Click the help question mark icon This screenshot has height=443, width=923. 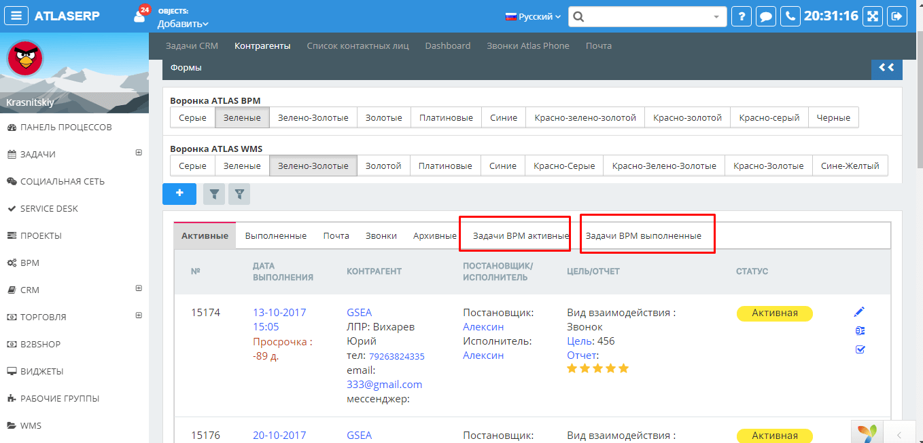[x=742, y=16]
